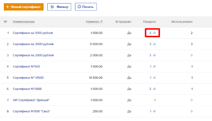Click the Новый сертификат button
Image resolution: width=212 pixels, height=121 pixels.
click(x=24, y=7)
